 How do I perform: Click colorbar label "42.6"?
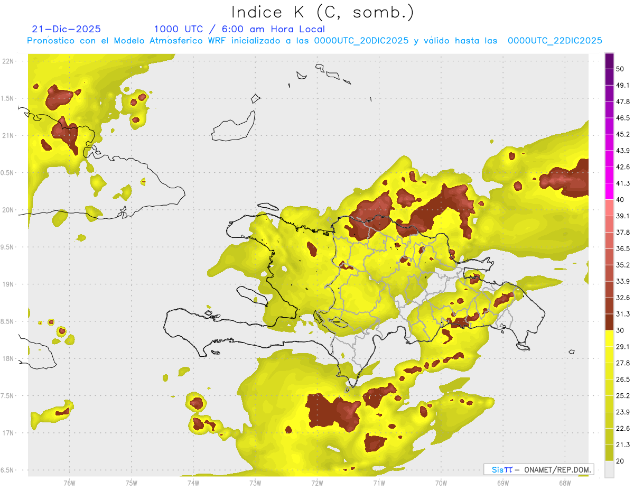[x=623, y=167]
